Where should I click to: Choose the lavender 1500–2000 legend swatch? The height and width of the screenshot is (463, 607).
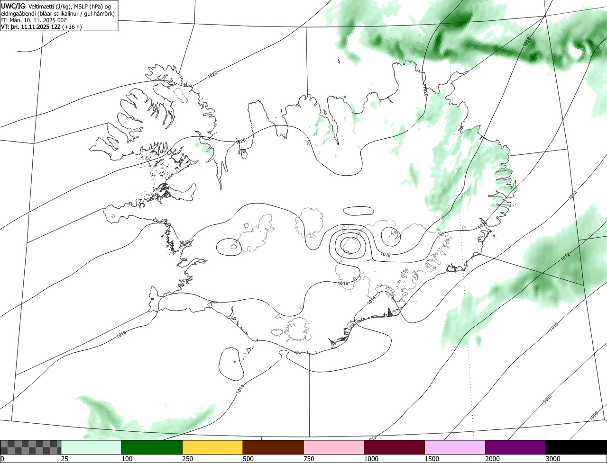tap(455, 447)
